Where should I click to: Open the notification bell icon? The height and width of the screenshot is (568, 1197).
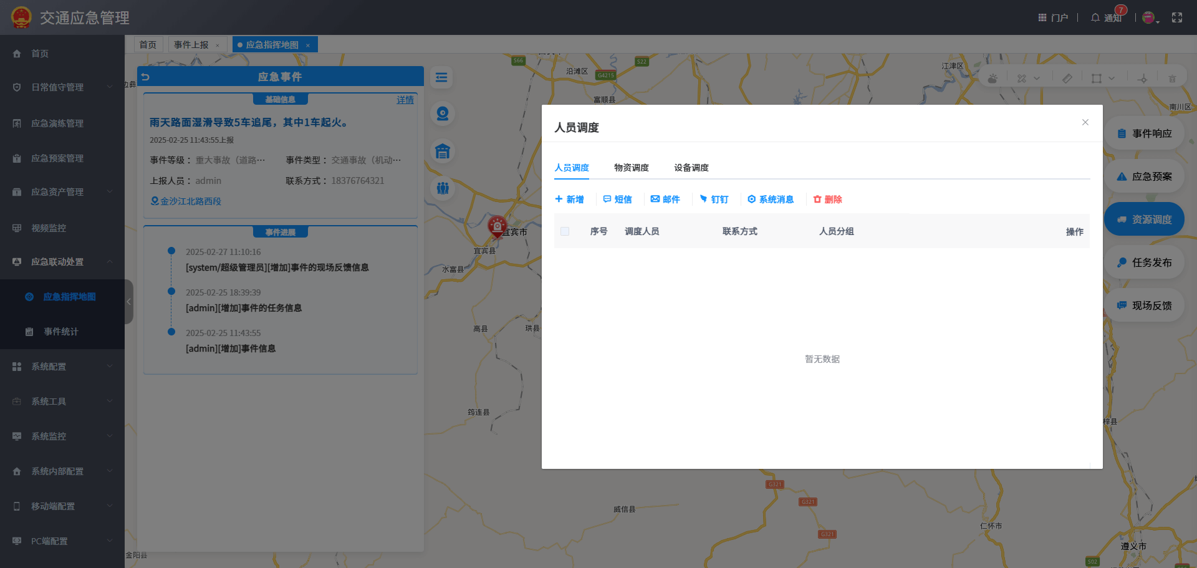[x=1095, y=17]
